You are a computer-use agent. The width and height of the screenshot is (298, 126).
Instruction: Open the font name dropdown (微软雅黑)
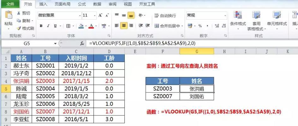pyautogui.click(x=80, y=15)
